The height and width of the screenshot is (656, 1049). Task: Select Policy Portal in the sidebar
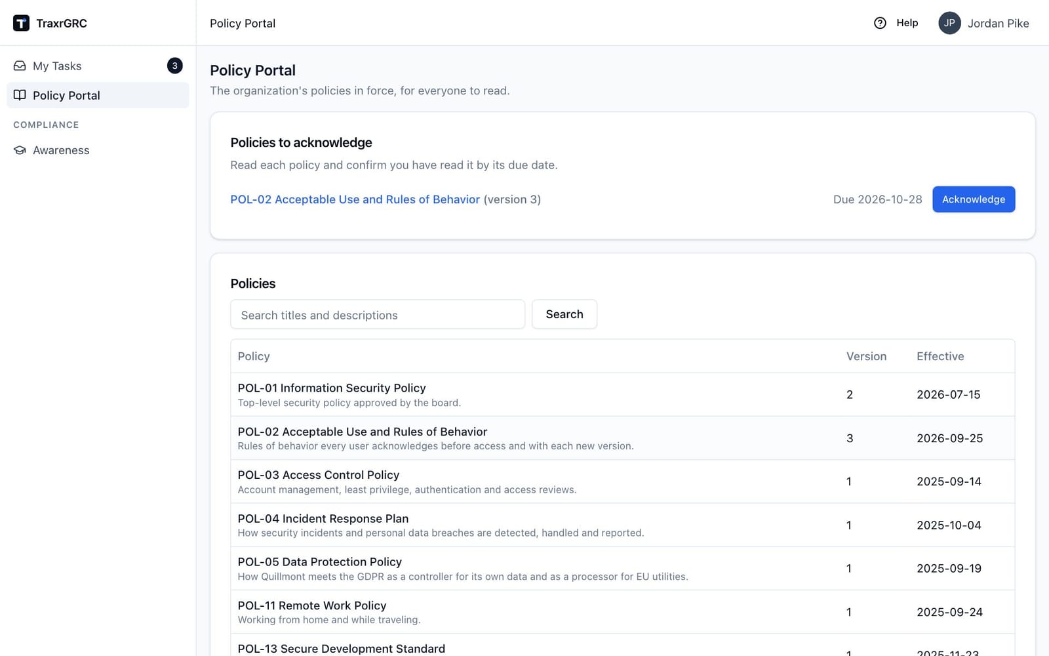(98, 95)
